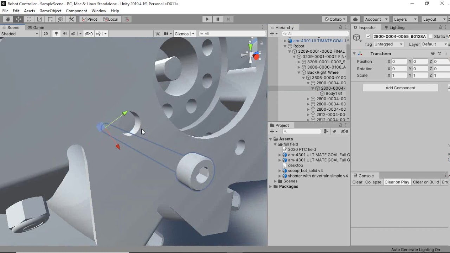Viewport: 450px width, 253px height.
Task: Collapse BackRight_Wheel in Hierarchy
Action: click(x=299, y=72)
